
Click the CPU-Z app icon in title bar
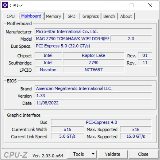tap(5, 5)
